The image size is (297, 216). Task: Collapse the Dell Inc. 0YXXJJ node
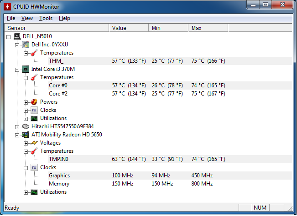17,45
